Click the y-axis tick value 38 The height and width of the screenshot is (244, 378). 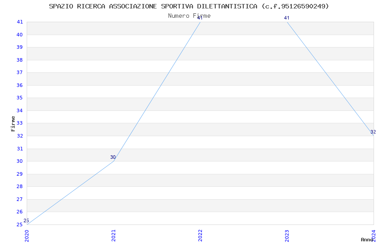tap(20, 60)
